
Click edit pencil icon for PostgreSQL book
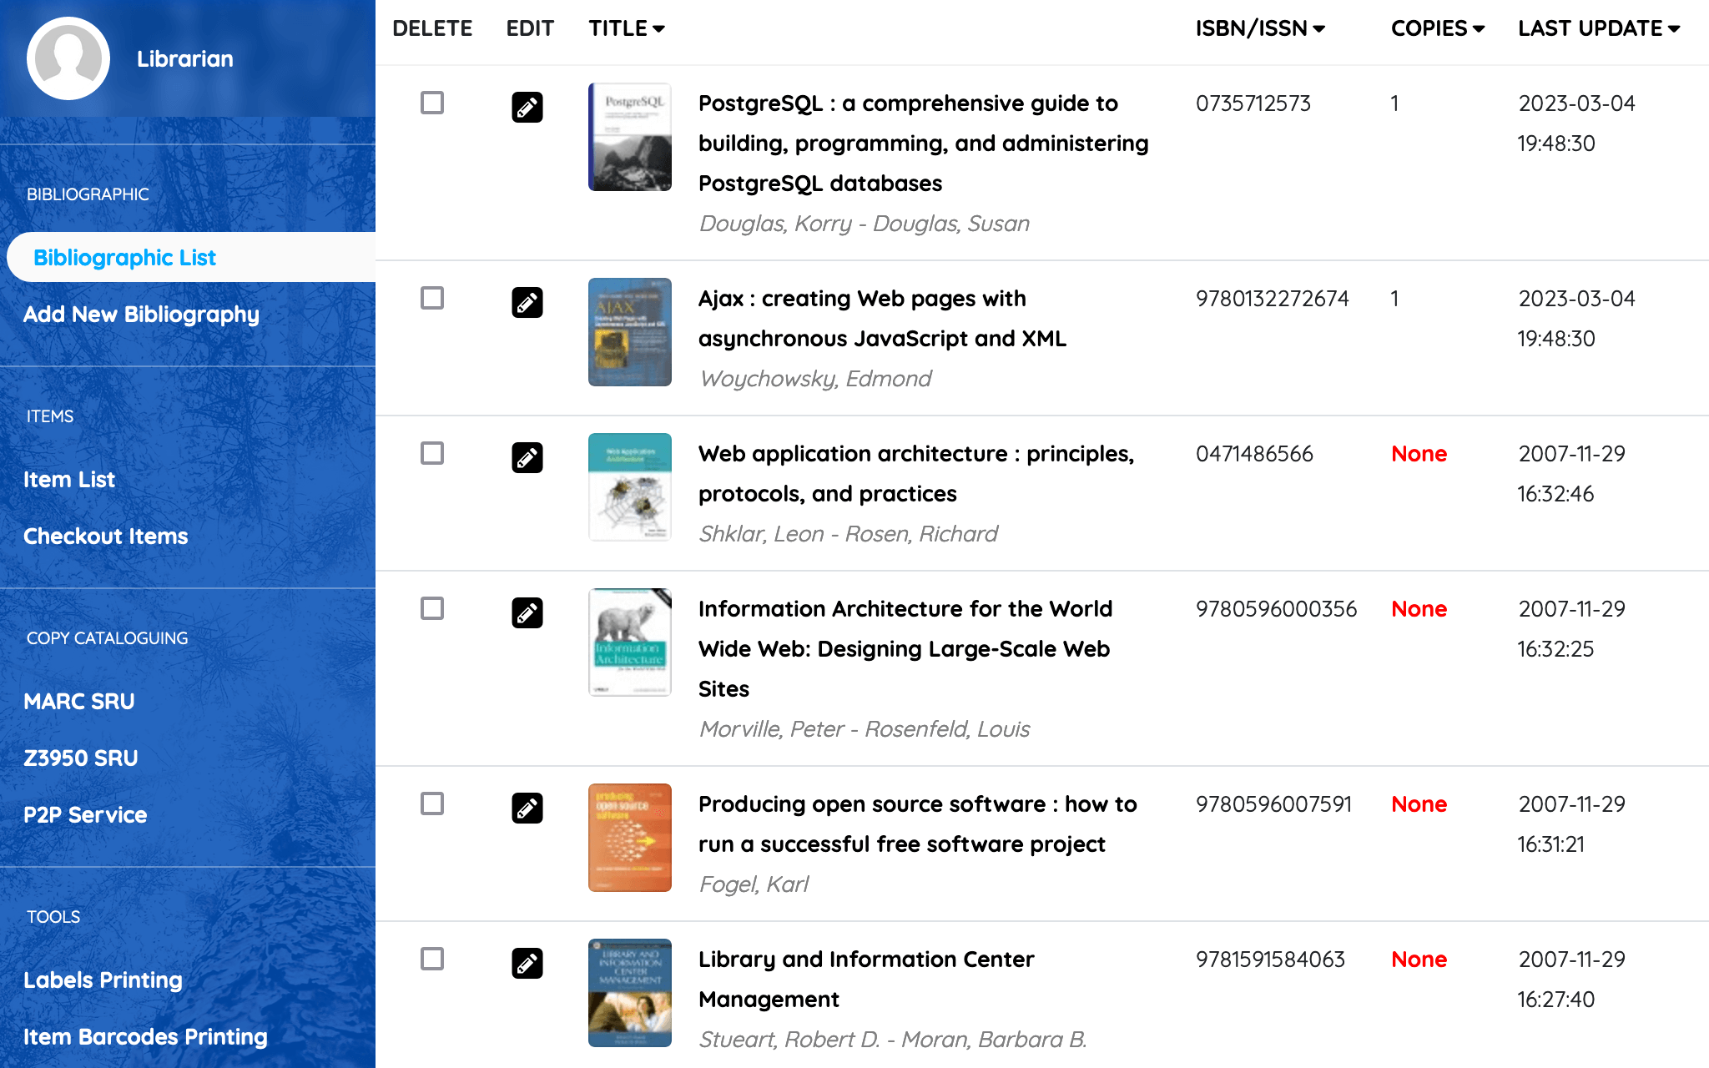coord(527,108)
